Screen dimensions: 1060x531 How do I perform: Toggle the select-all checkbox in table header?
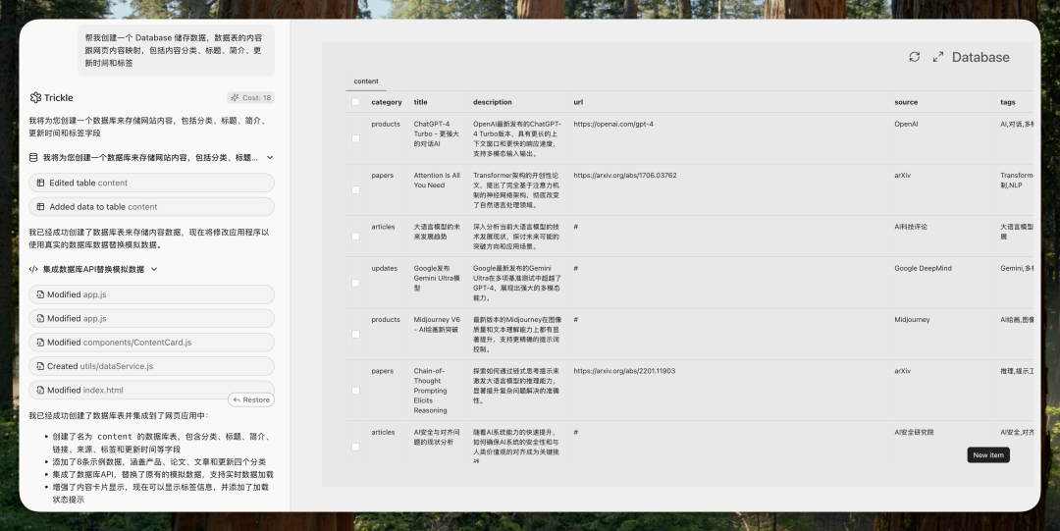pyautogui.click(x=355, y=102)
